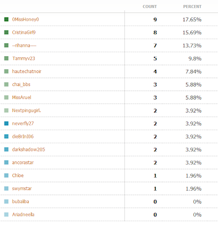Open the 0MissHoney0 user link

click(x=25, y=19)
